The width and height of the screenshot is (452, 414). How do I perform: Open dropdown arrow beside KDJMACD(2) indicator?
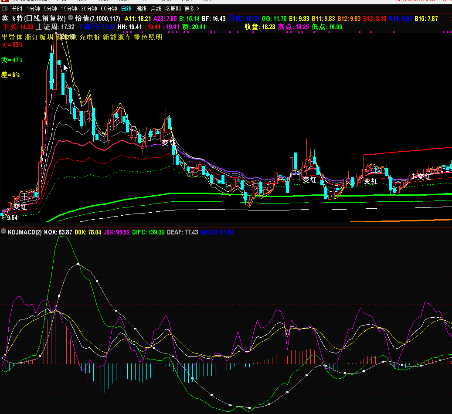point(3,231)
